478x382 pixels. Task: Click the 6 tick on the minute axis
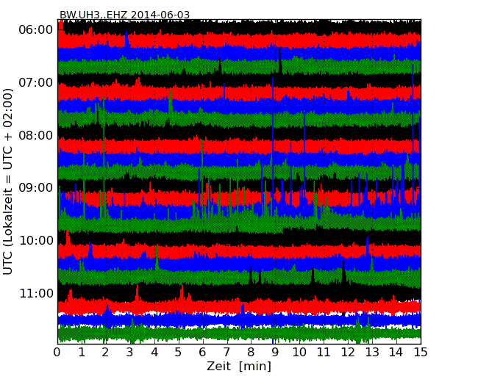coord(202,352)
